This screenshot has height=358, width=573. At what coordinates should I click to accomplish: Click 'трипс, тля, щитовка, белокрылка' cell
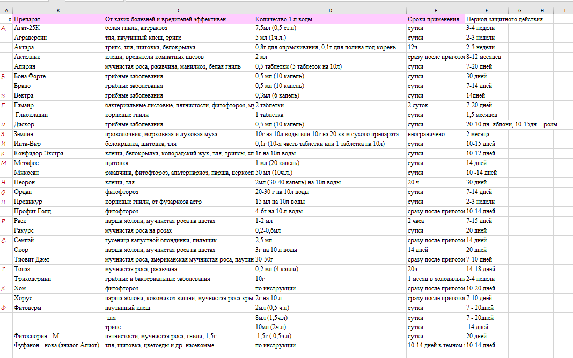click(x=179, y=48)
